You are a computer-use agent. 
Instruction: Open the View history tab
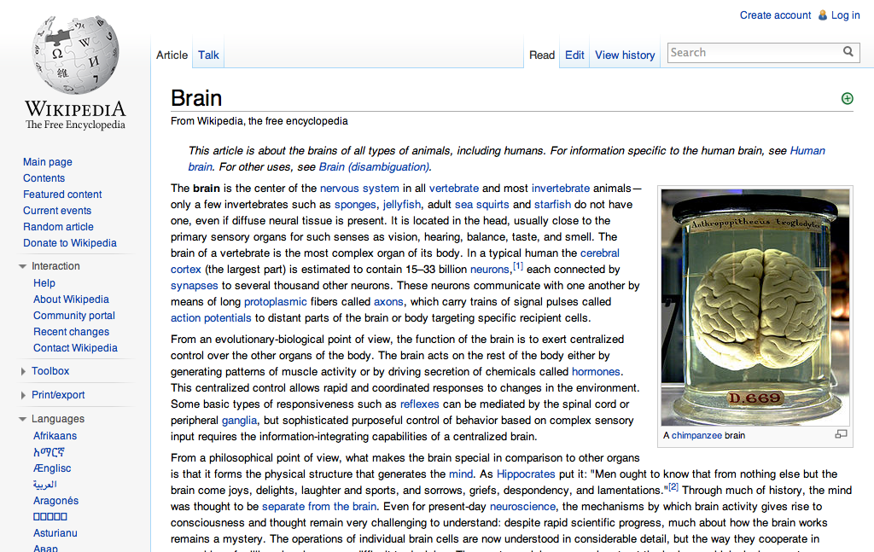coord(625,55)
